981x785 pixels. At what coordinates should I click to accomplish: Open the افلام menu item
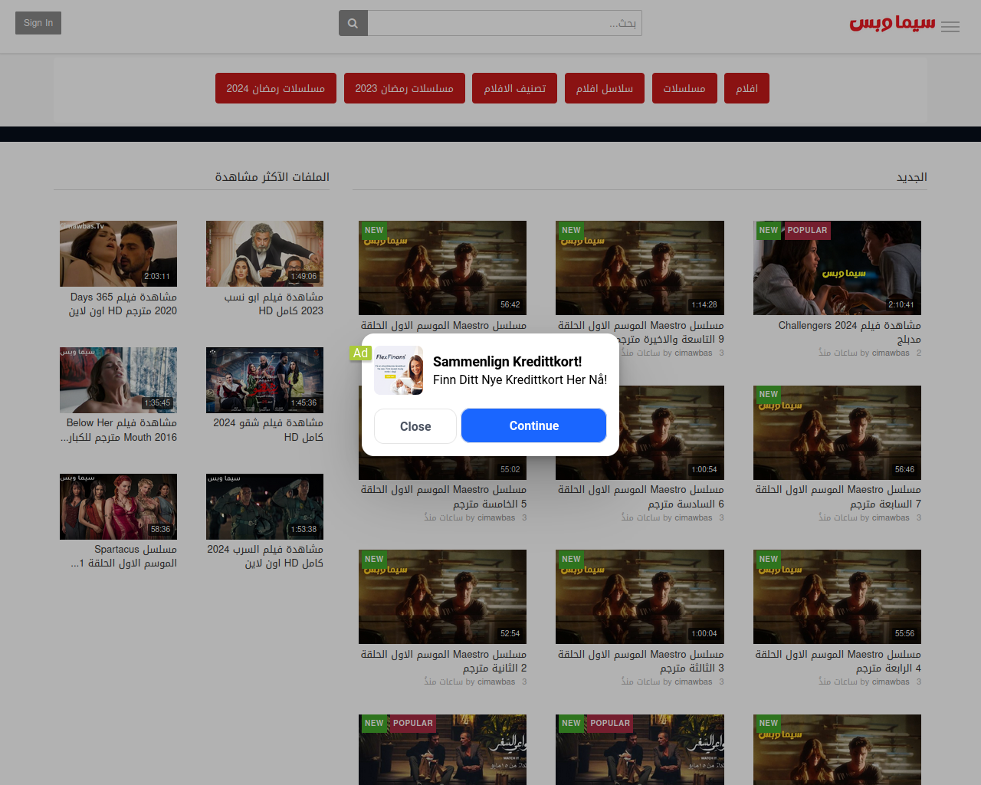point(747,88)
